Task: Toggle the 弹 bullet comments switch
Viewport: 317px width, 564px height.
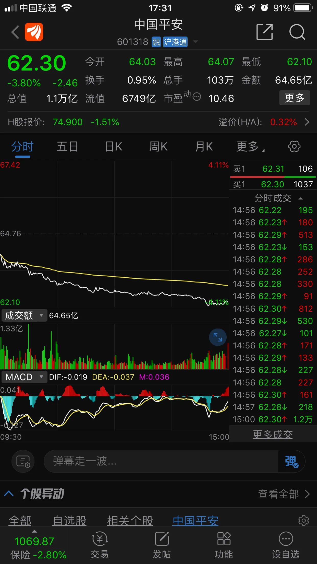Action: [292, 461]
